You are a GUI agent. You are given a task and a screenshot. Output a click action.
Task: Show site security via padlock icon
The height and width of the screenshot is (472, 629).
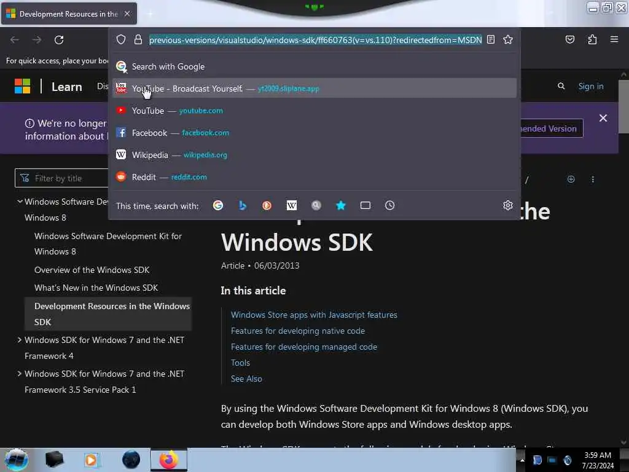(x=138, y=39)
